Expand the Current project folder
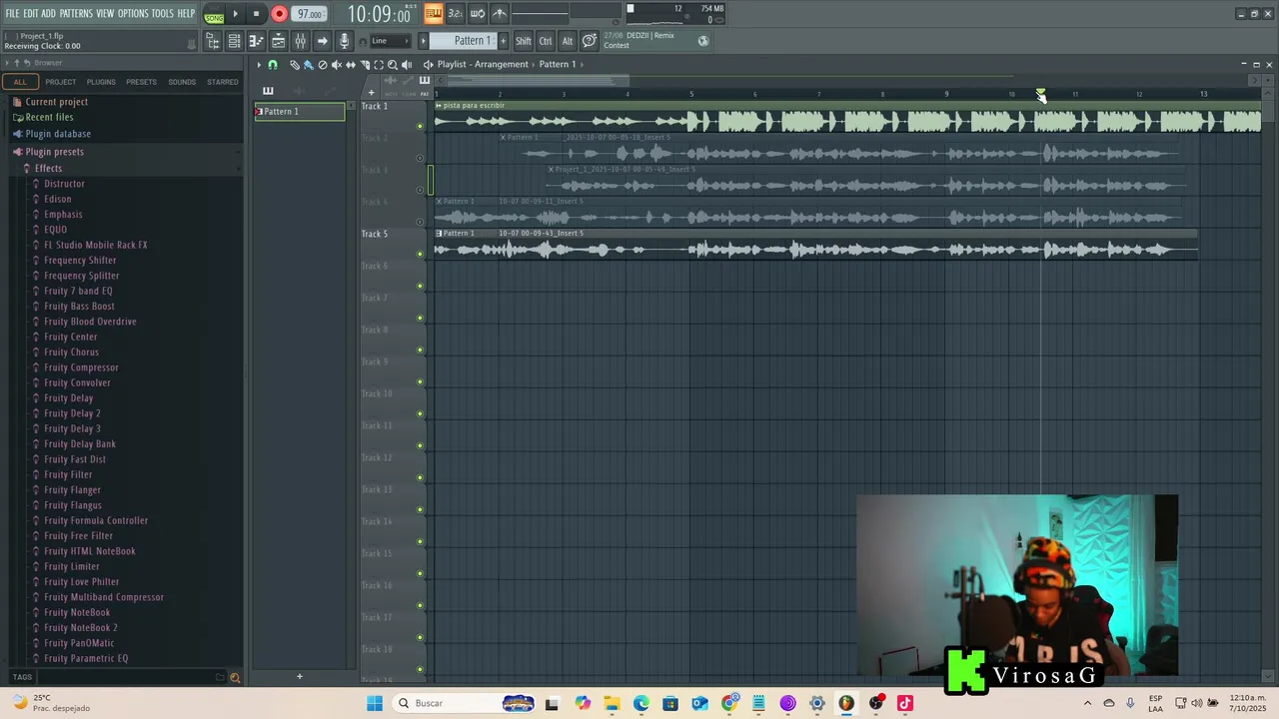Image resolution: width=1279 pixels, height=719 pixels. pos(56,102)
